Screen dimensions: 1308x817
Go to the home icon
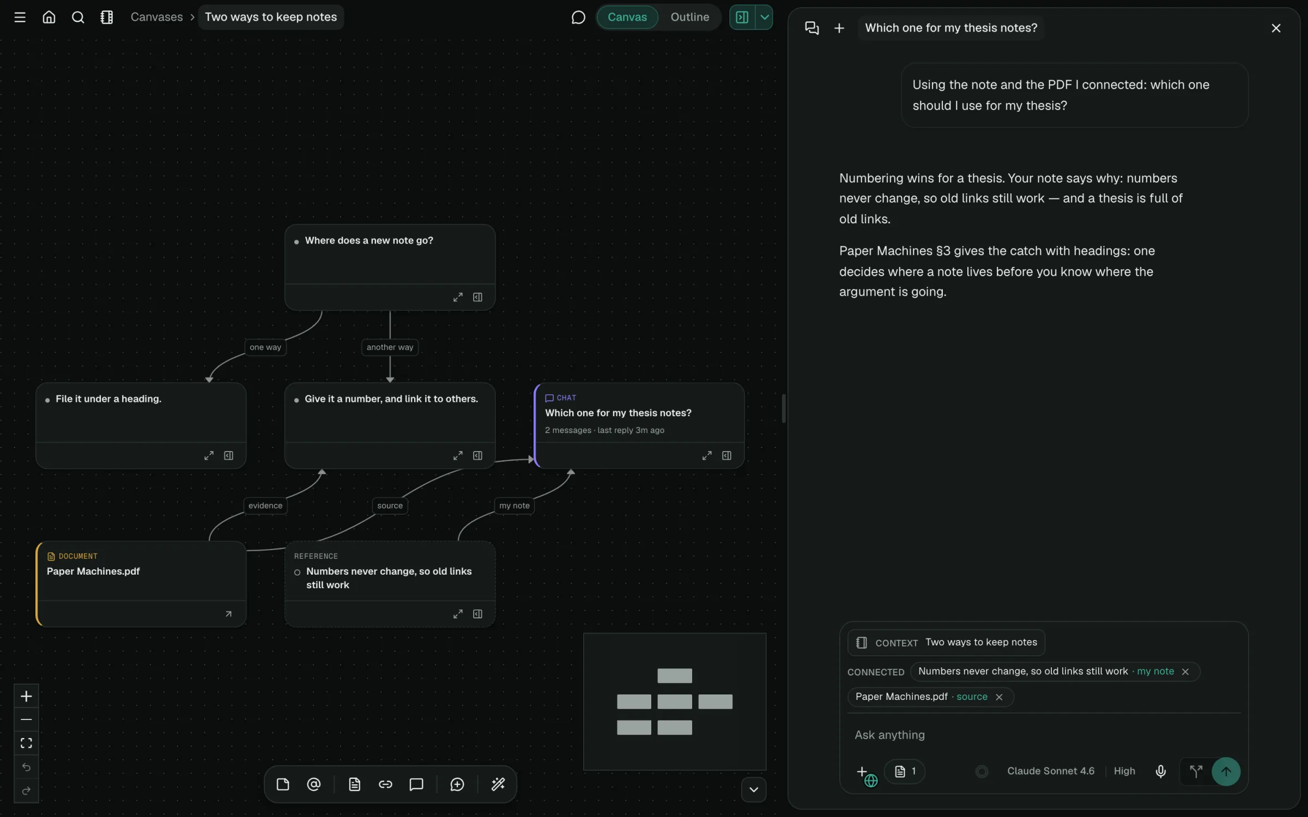pos(49,17)
